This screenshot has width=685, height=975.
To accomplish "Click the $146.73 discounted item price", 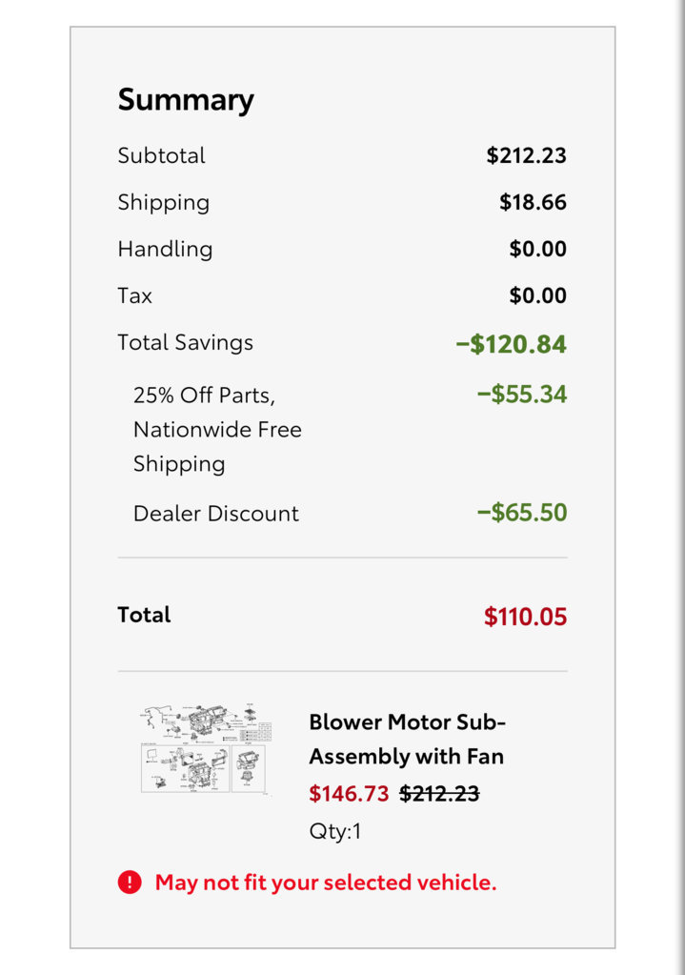I will pos(349,793).
